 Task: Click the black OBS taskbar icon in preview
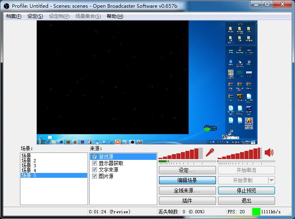coord(132,142)
